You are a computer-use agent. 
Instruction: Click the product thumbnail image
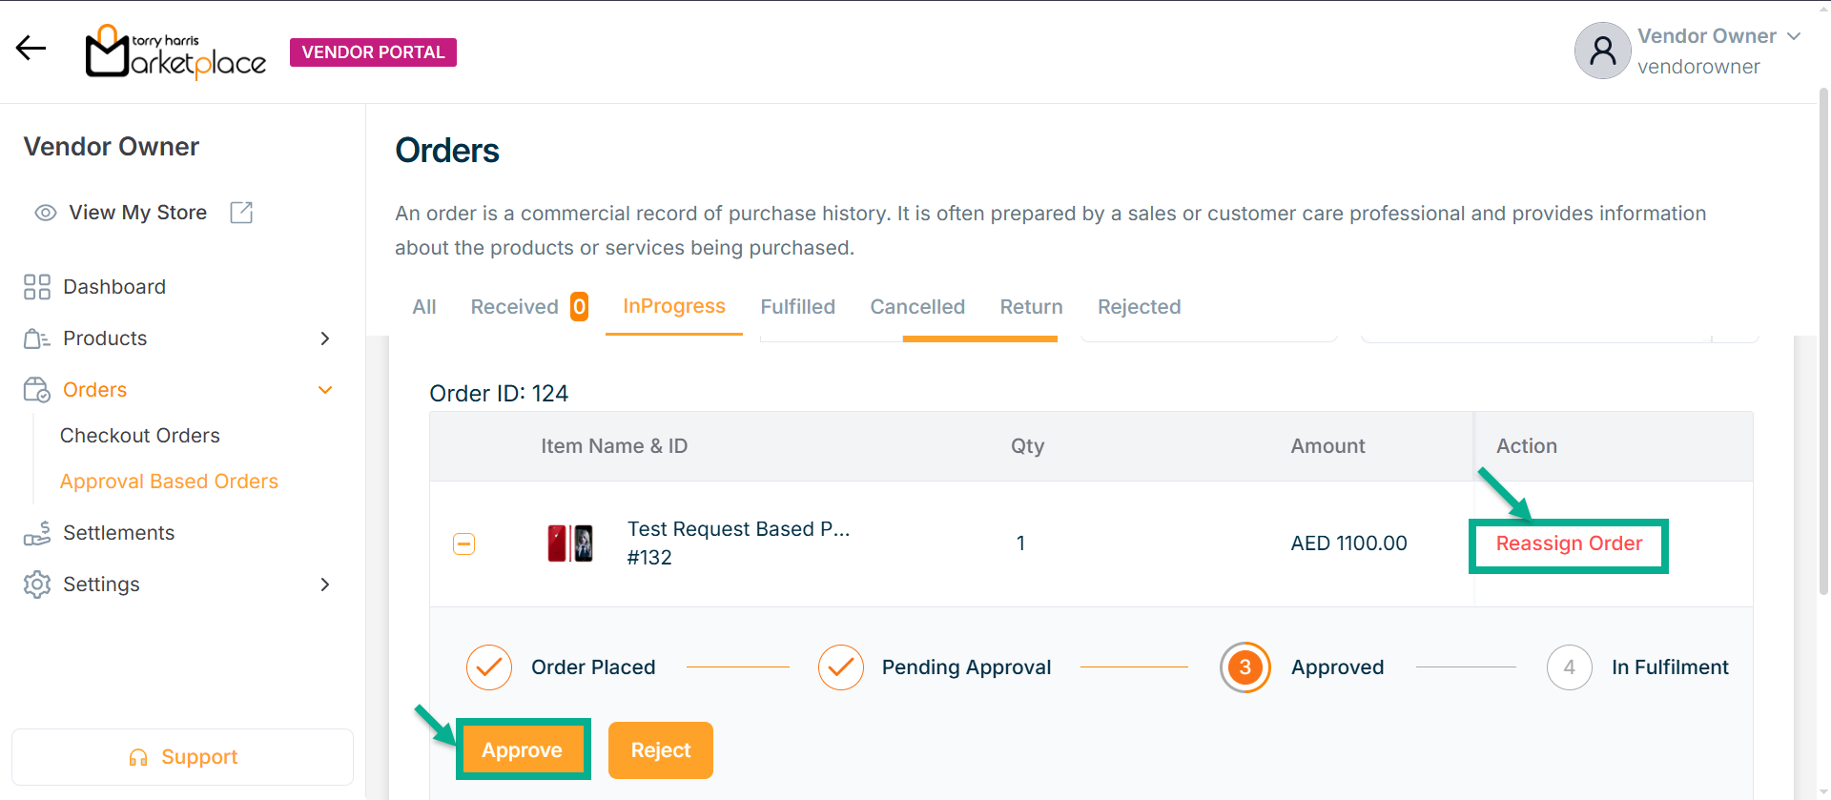570,544
